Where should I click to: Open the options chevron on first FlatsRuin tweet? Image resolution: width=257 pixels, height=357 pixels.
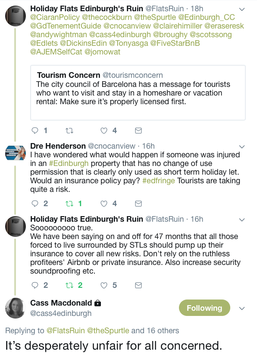[242, 10]
